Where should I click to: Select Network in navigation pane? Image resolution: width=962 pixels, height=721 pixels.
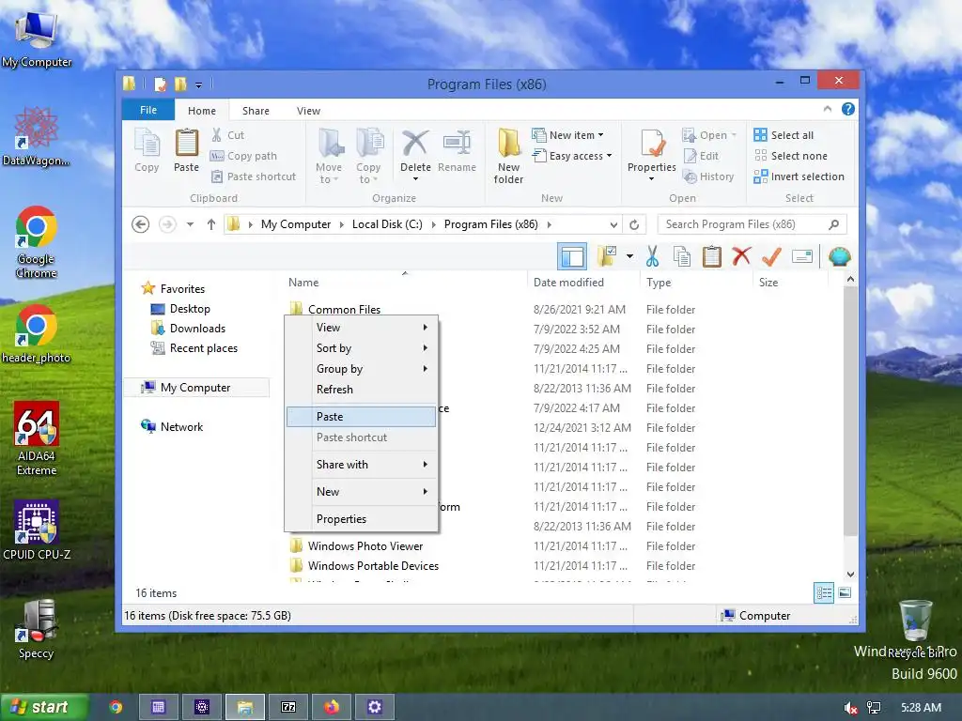173,427
